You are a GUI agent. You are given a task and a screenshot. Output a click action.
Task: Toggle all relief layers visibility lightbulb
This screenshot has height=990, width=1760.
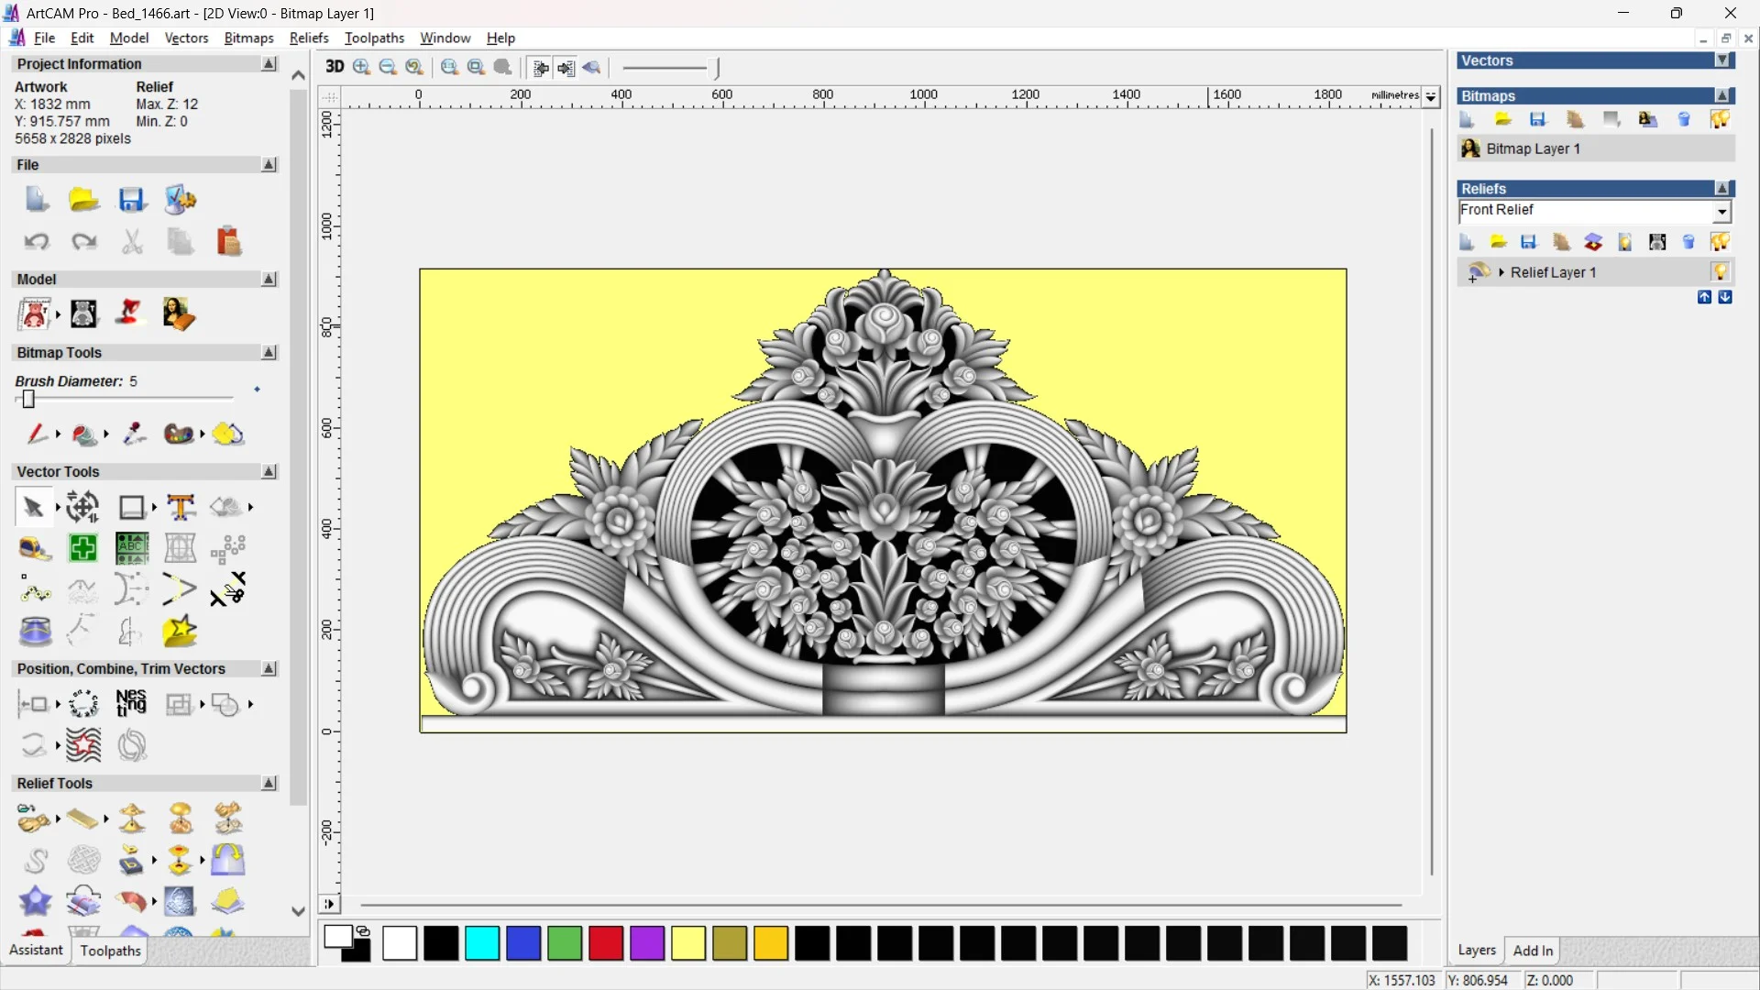(1720, 242)
